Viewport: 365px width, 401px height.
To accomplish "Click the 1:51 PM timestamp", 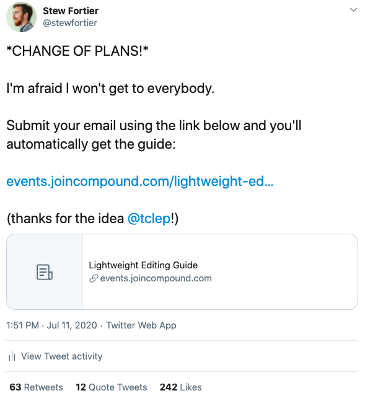I will (x=22, y=325).
